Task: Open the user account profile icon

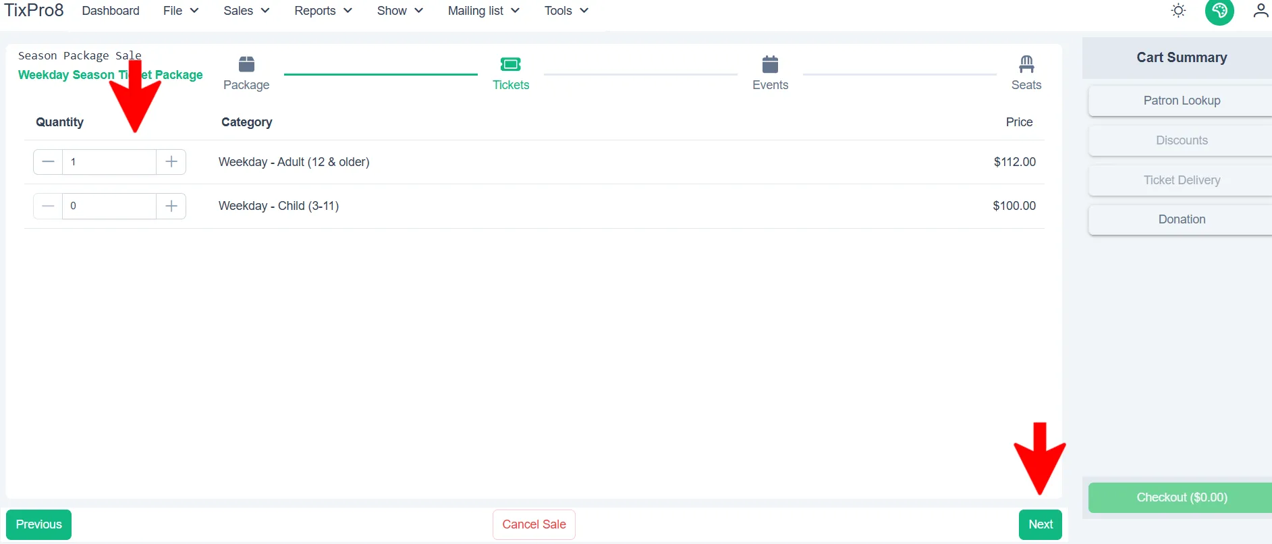Action: (x=1261, y=11)
